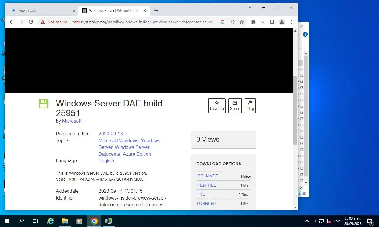379x227 pixels.
Task: Show hidden system tray icons
Action: 307,221
